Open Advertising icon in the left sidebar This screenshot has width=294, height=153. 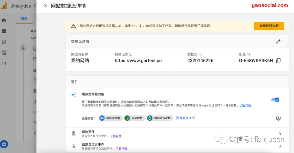(4, 53)
